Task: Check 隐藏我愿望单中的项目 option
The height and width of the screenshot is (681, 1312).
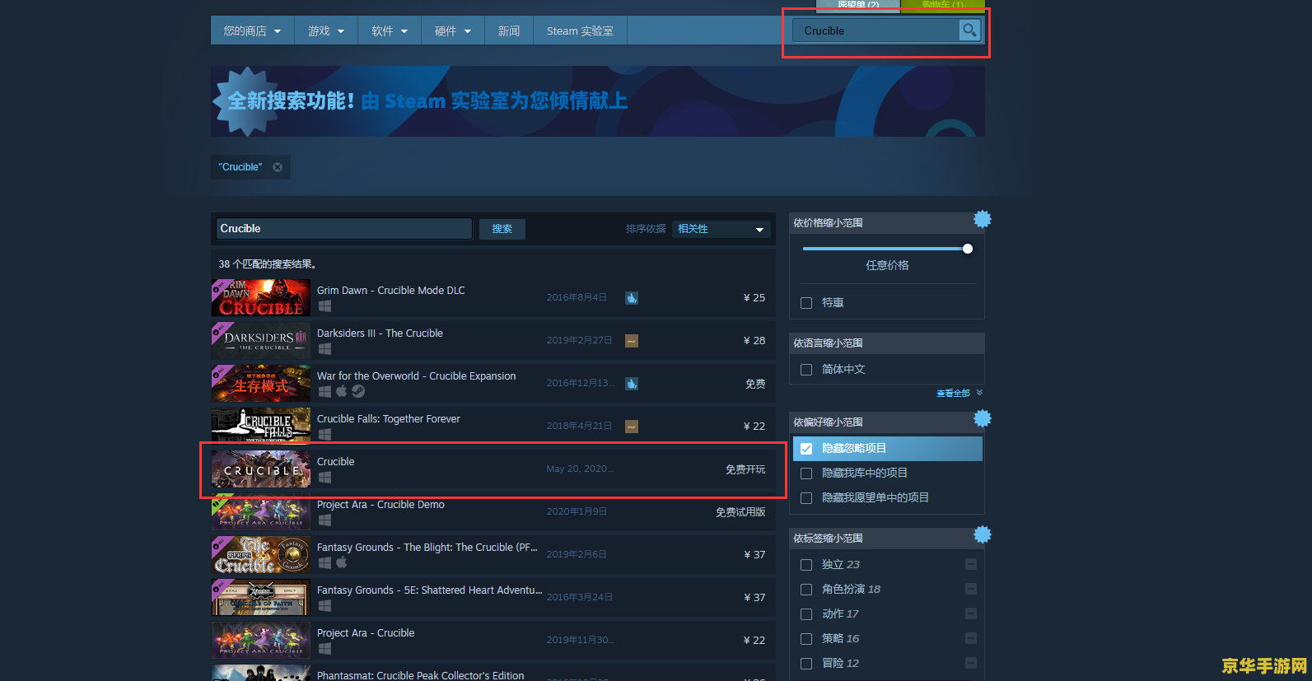Action: click(x=806, y=498)
